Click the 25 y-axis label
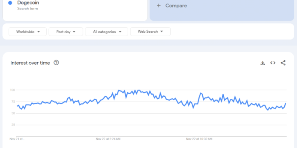Viewport: 297px width, 148px height. tap(13, 125)
